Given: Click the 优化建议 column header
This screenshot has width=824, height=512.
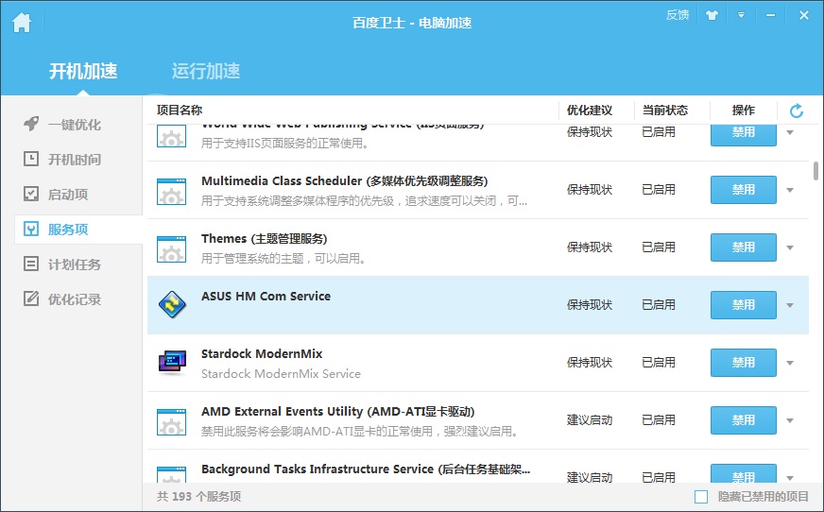Looking at the screenshot, I should click(589, 111).
